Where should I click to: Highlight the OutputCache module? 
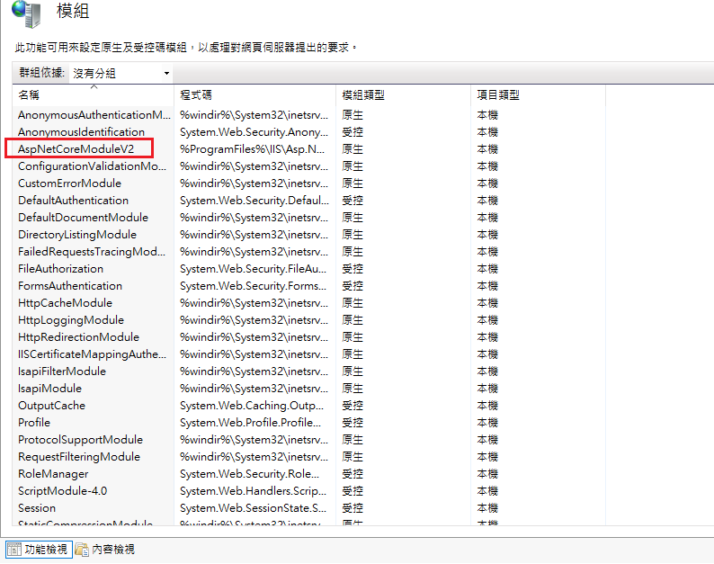click(x=52, y=406)
